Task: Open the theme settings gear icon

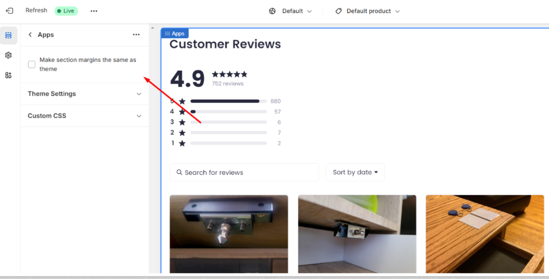Action: tap(9, 55)
